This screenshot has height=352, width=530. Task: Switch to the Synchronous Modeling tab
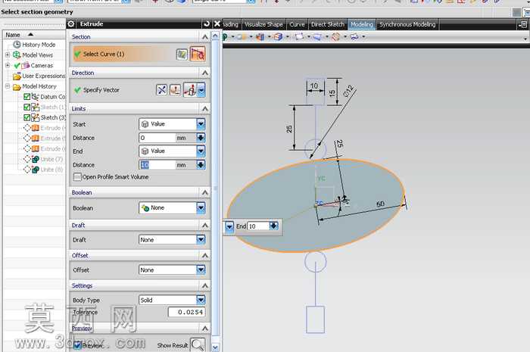click(407, 25)
